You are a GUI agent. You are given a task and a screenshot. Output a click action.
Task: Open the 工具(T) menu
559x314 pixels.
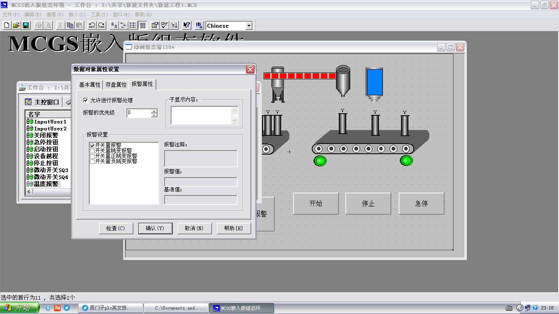[x=99, y=15]
